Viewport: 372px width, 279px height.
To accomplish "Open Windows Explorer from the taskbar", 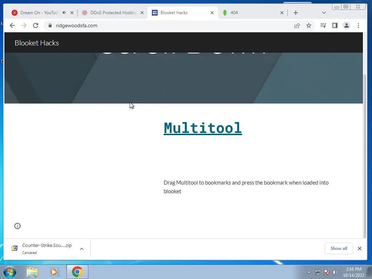I will [x=32, y=272].
